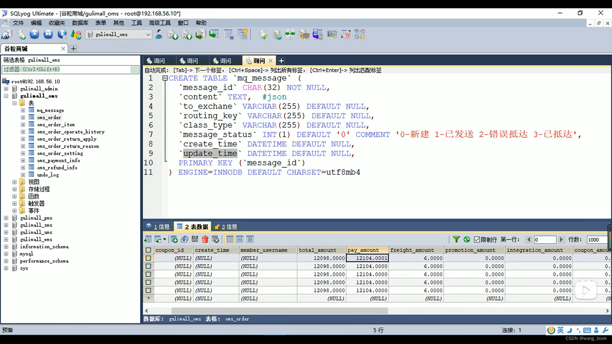Close the 谷粒商城 connection tab
Screen dimensions: 612x344
[x=63, y=49]
